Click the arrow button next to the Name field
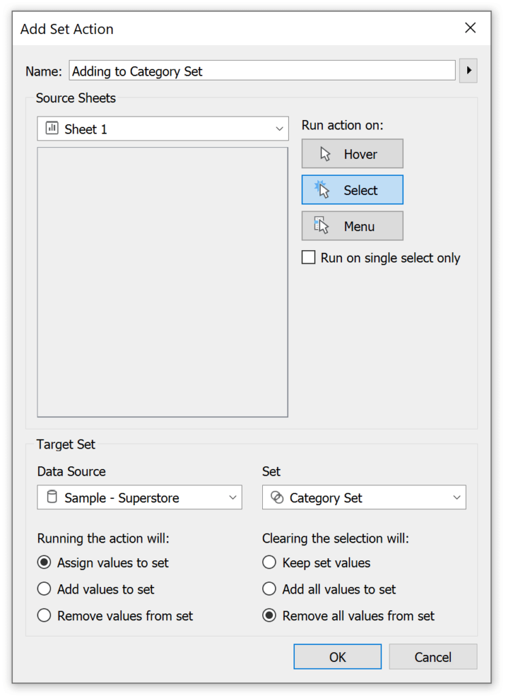Screen dimensions: 506x698 [468, 70]
